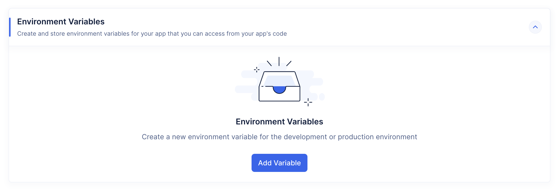Click the header subtitle about storing variables

[x=152, y=34]
